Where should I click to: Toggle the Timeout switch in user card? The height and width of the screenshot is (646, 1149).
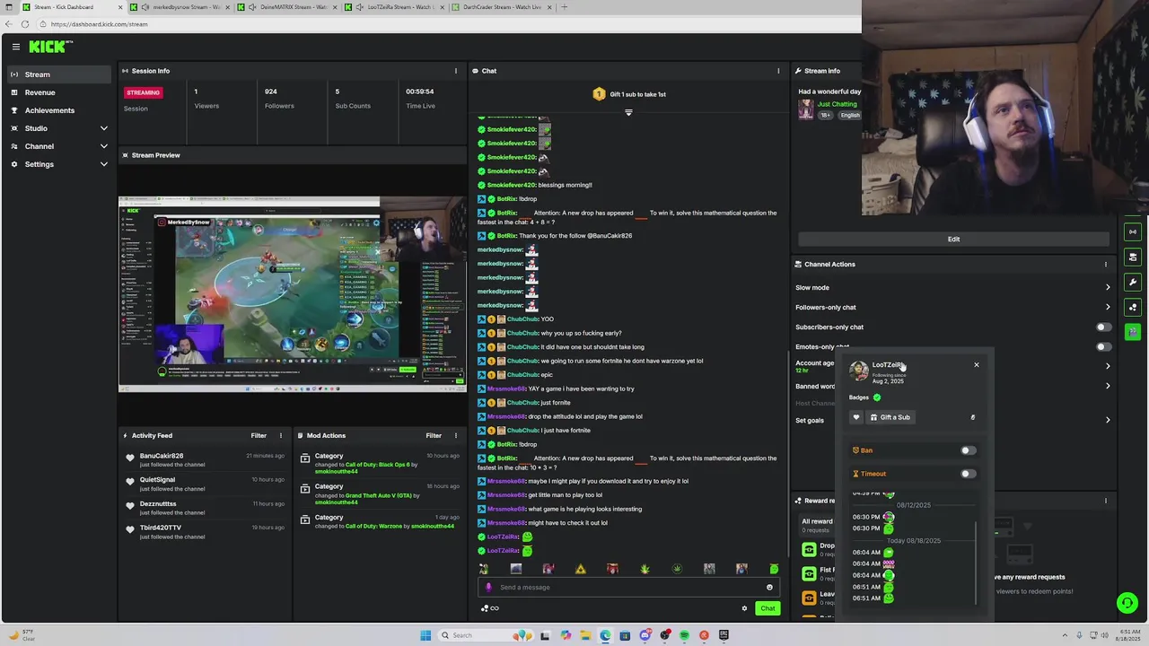[968, 474]
